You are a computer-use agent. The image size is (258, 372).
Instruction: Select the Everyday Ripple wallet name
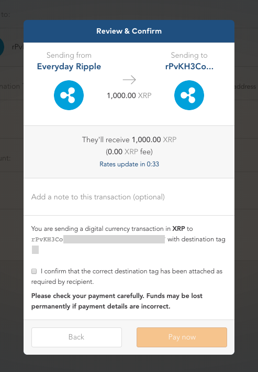click(x=69, y=67)
